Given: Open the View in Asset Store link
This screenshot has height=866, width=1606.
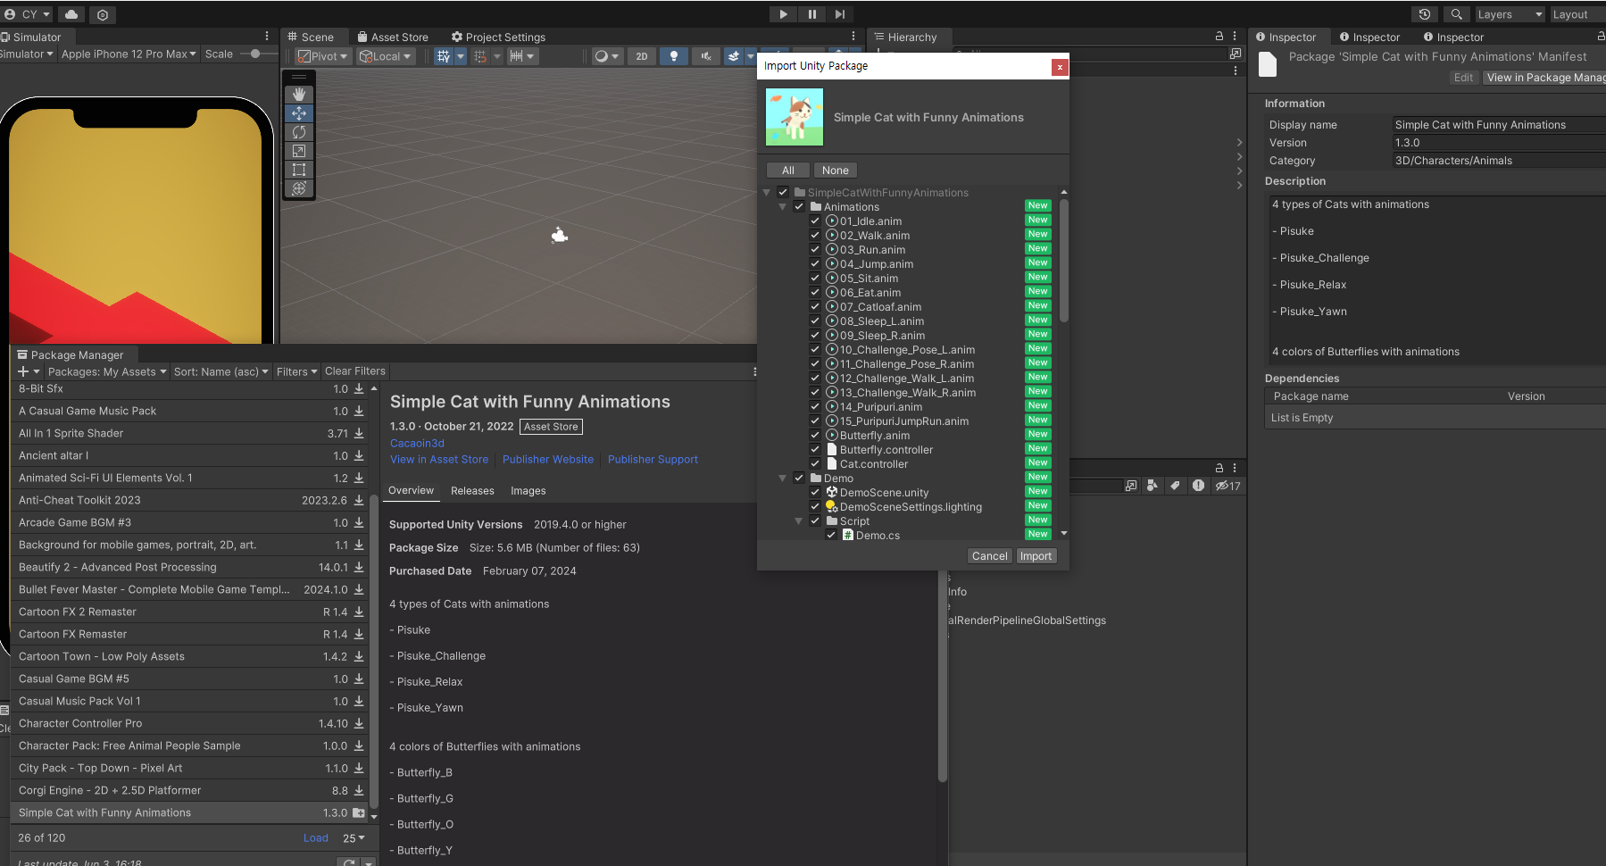Looking at the screenshot, I should [x=439, y=460].
